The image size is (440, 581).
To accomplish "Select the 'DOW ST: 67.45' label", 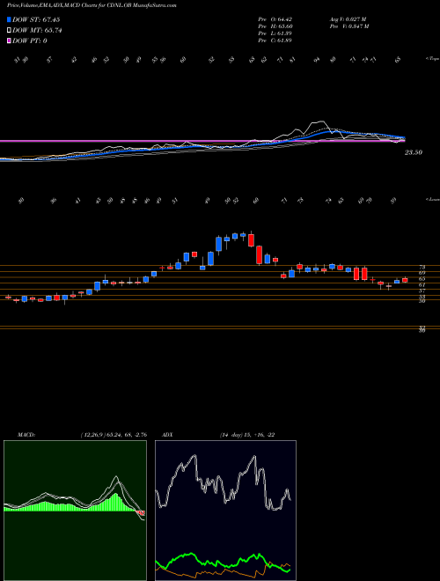I will point(36,19).
